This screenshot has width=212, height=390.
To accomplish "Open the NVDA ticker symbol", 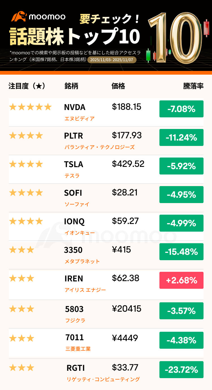I will pos(75,107).
